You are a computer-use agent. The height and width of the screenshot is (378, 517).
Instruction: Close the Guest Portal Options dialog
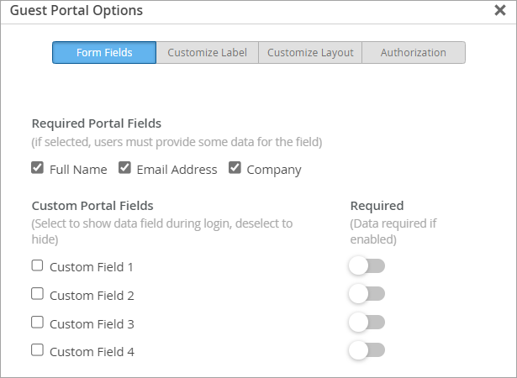click(x=499, y=11)
